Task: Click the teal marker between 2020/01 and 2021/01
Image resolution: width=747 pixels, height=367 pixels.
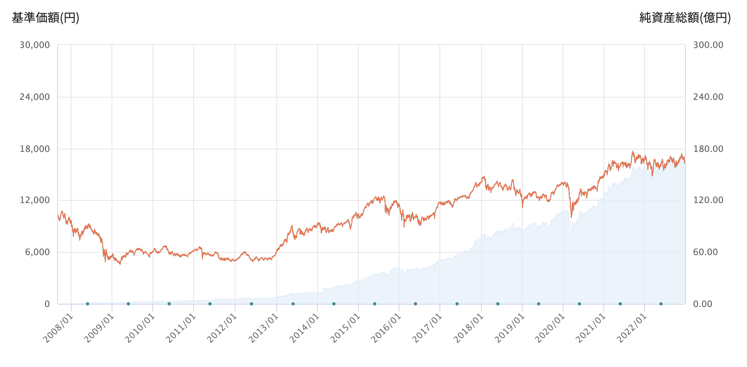Action: click(x=579, y=304)
